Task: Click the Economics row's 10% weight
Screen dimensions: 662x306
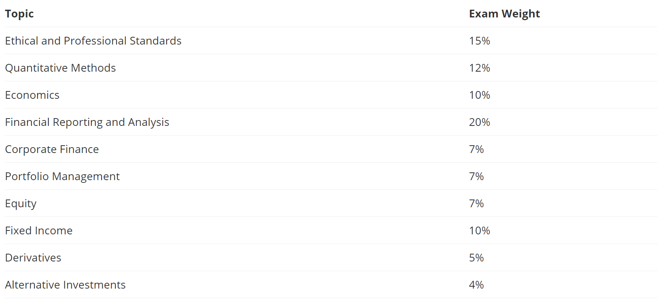Action: [479, 95]
